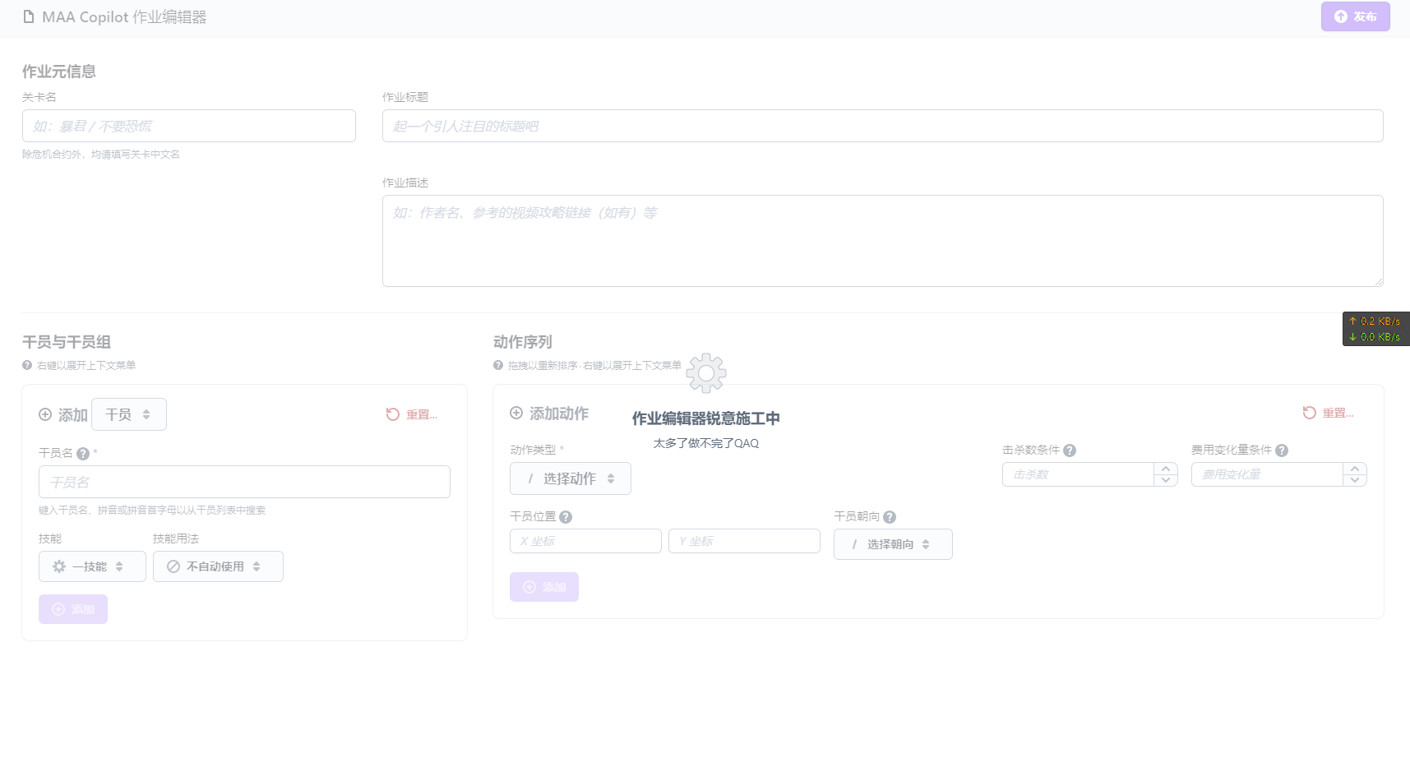
Task: Focus the 干员名 operator name field
Action: point(244,482)
